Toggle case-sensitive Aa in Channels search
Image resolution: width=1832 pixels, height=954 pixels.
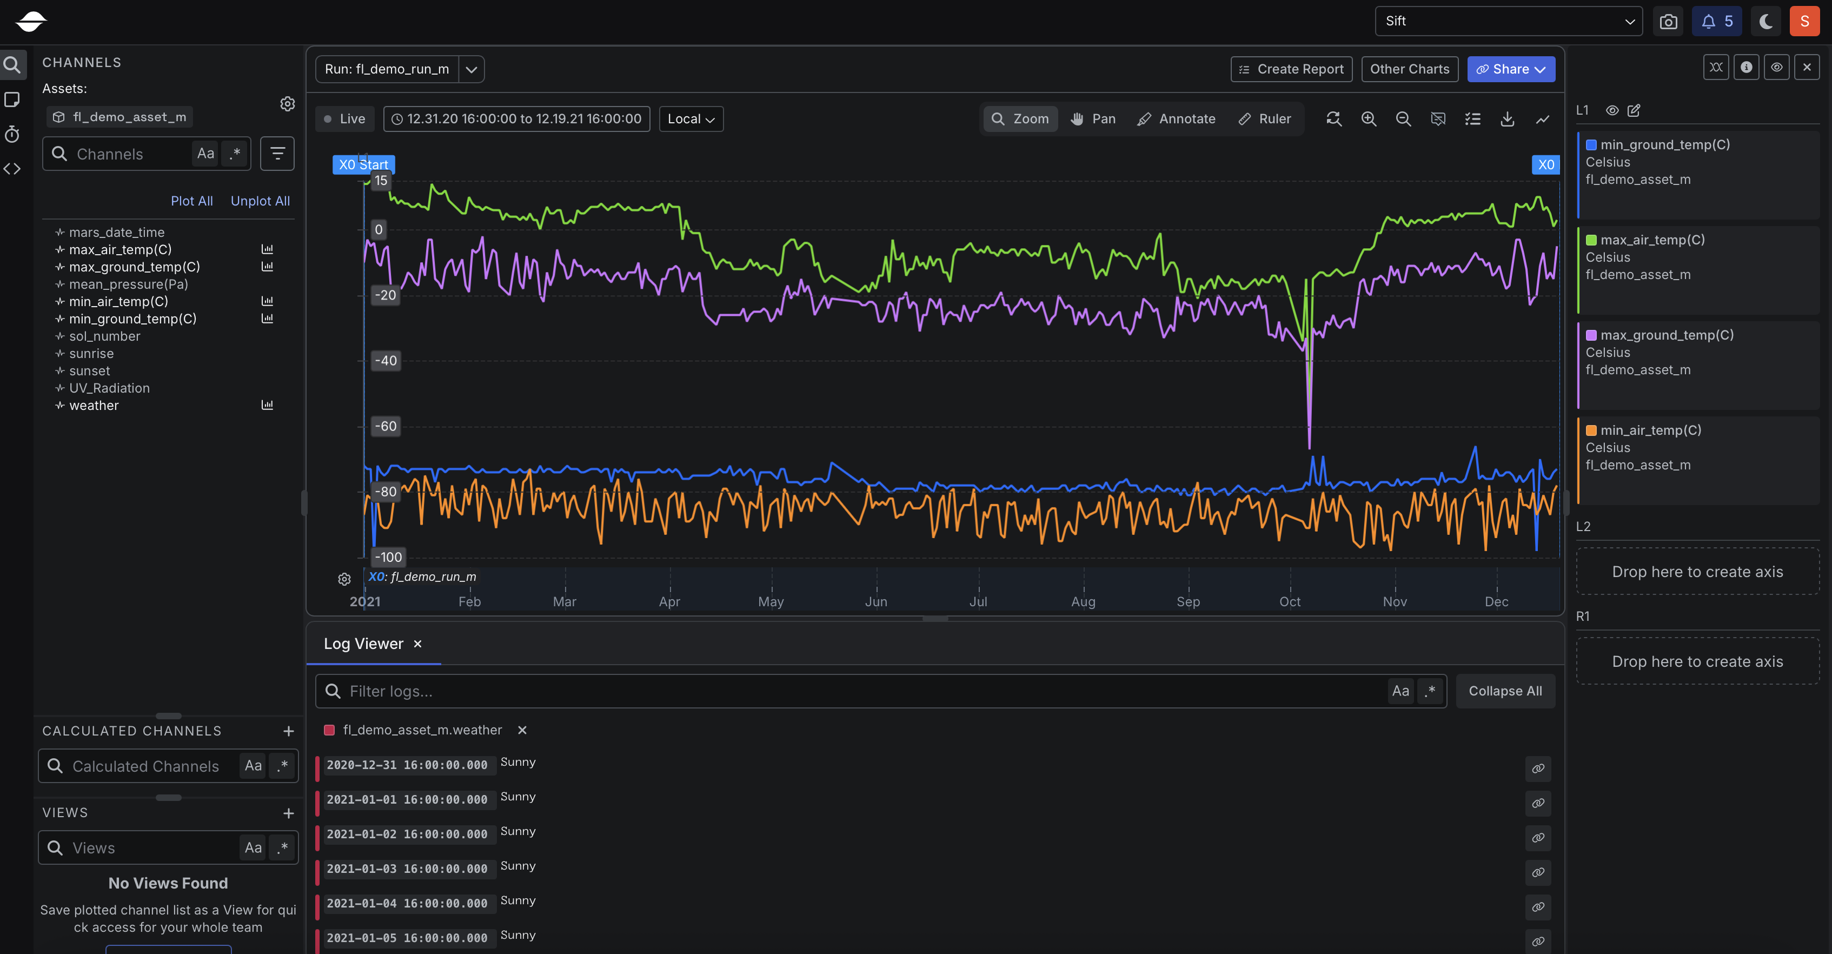click(205, 154)
